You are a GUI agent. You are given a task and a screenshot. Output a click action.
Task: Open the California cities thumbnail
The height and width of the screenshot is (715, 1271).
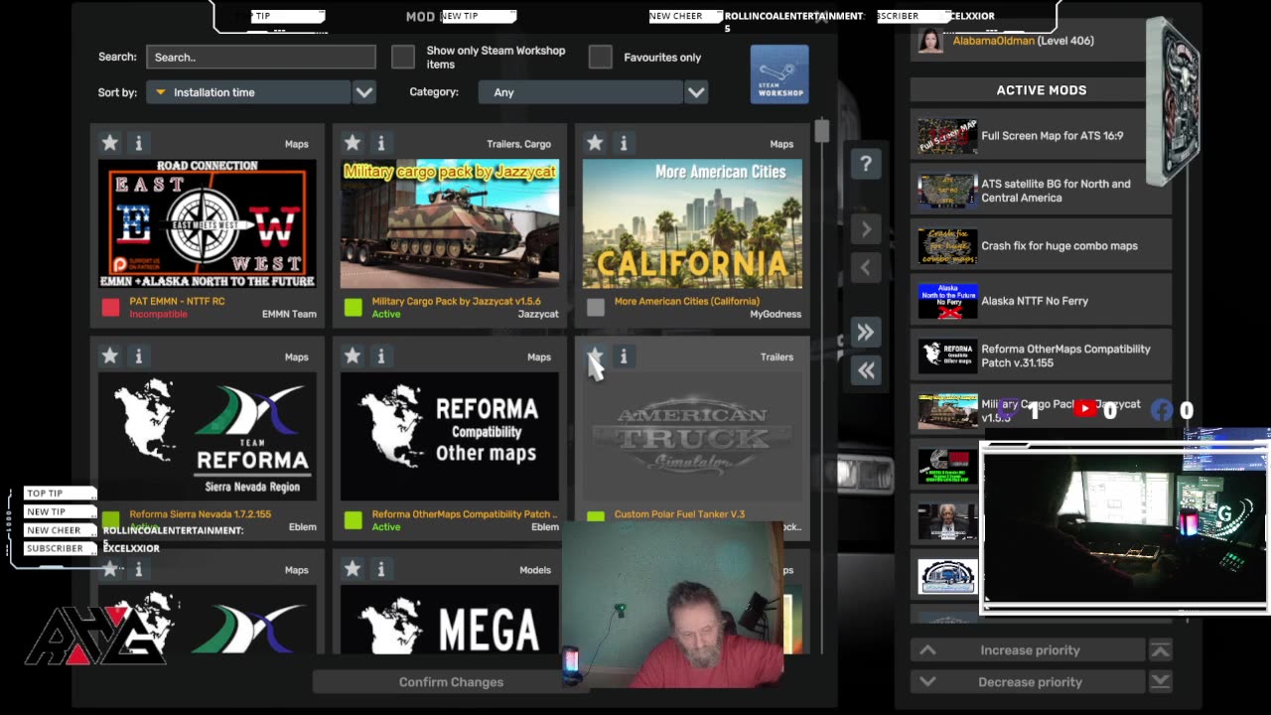click(x=692, y=223)
